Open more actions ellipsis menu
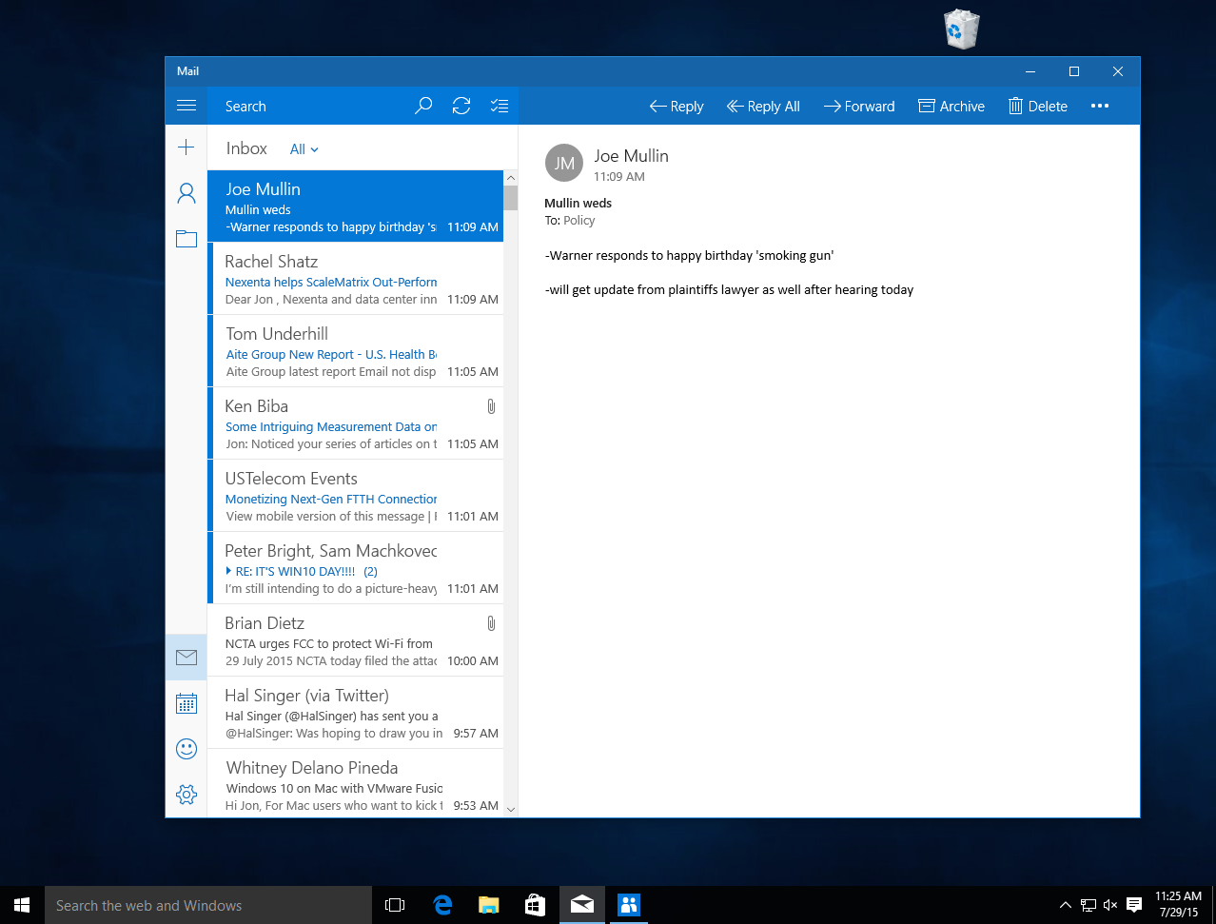The height and width of the screenshot is (924, 1216). click(x=1100, y=106)
